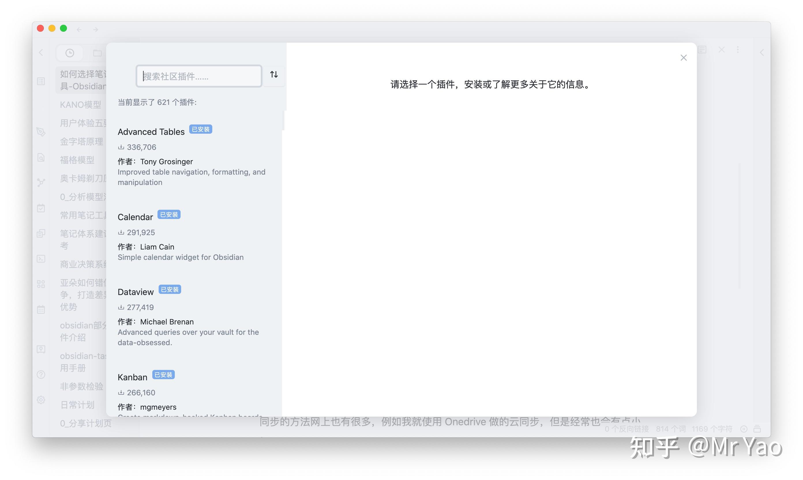Click the pen icon in left ribbon
The width and height of the screenshot is (803, 480).
(41, 132)
